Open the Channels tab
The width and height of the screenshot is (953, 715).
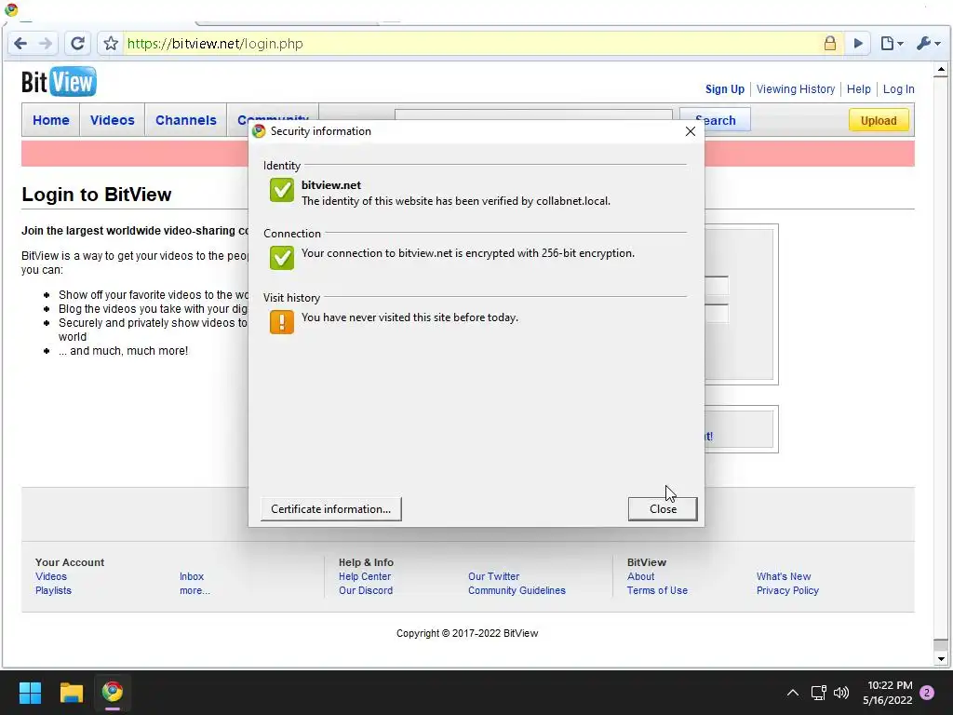tap(186, 120)
